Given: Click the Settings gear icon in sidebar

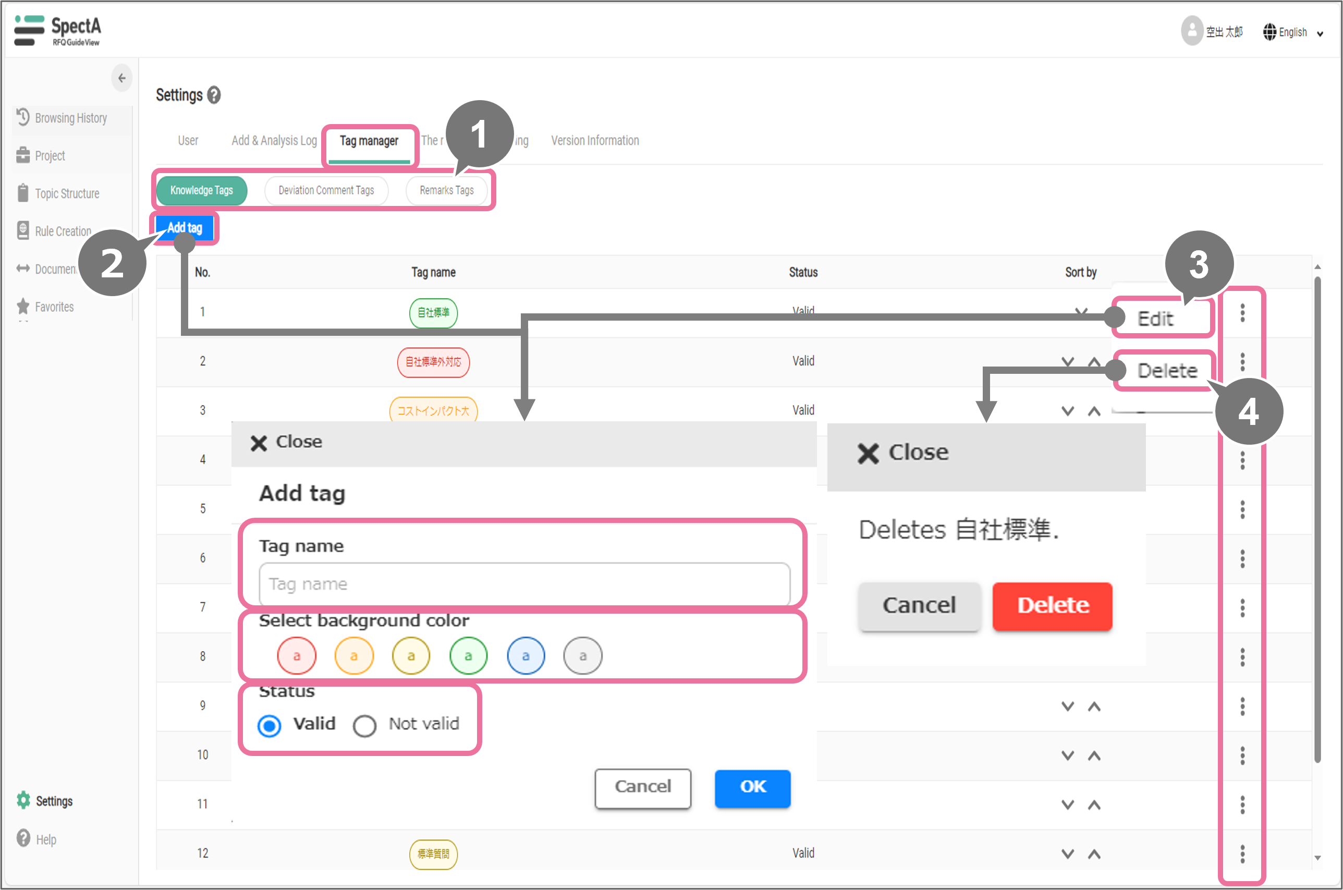Looking at the screenshot, I should point(23,800).
